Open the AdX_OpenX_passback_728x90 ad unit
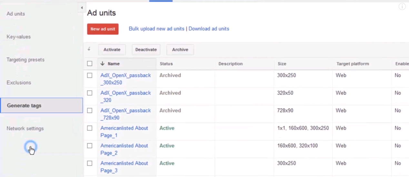The width and height of the screenshot is (409, 177). coord(125,114)
